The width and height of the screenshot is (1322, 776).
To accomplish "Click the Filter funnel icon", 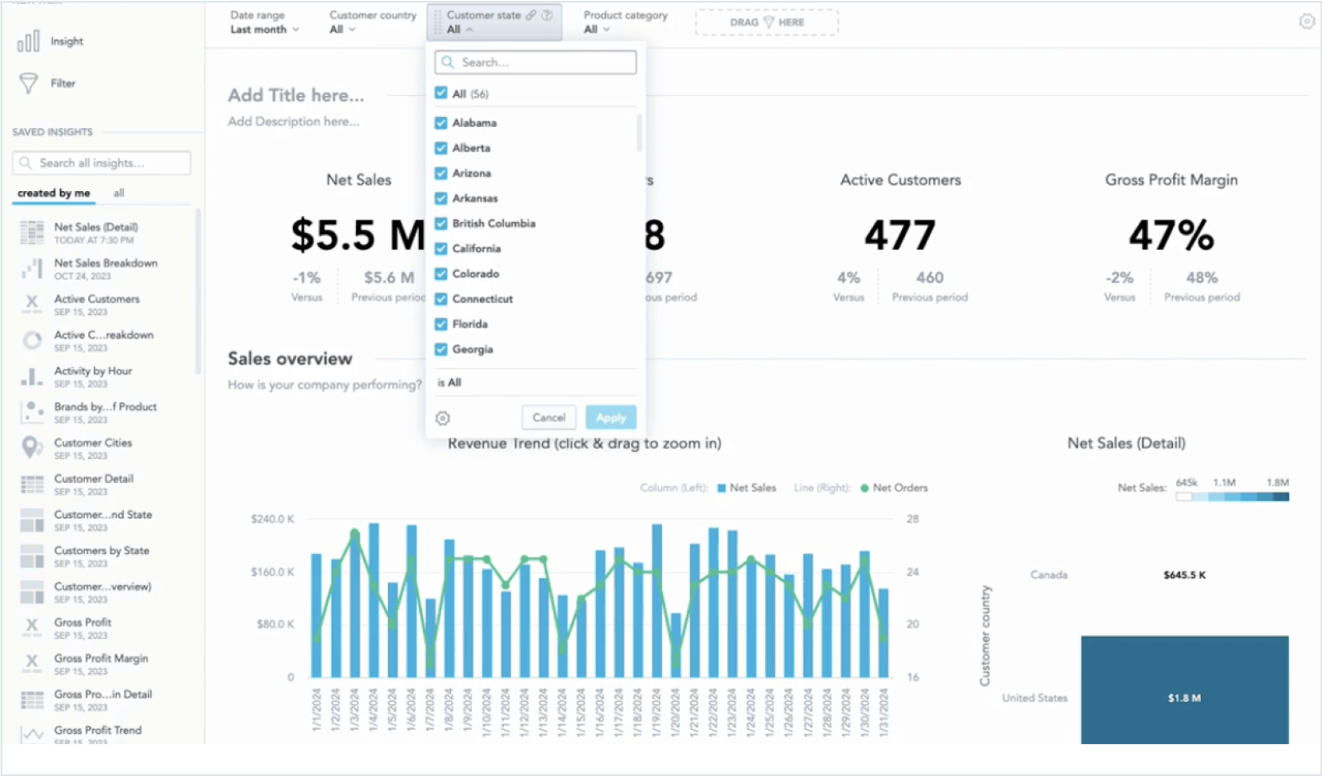I will tap(29, 82).
